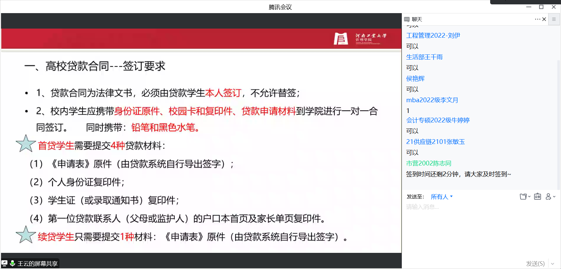Click sender name 工程管理2022-刘伊

tap(433, 36)
